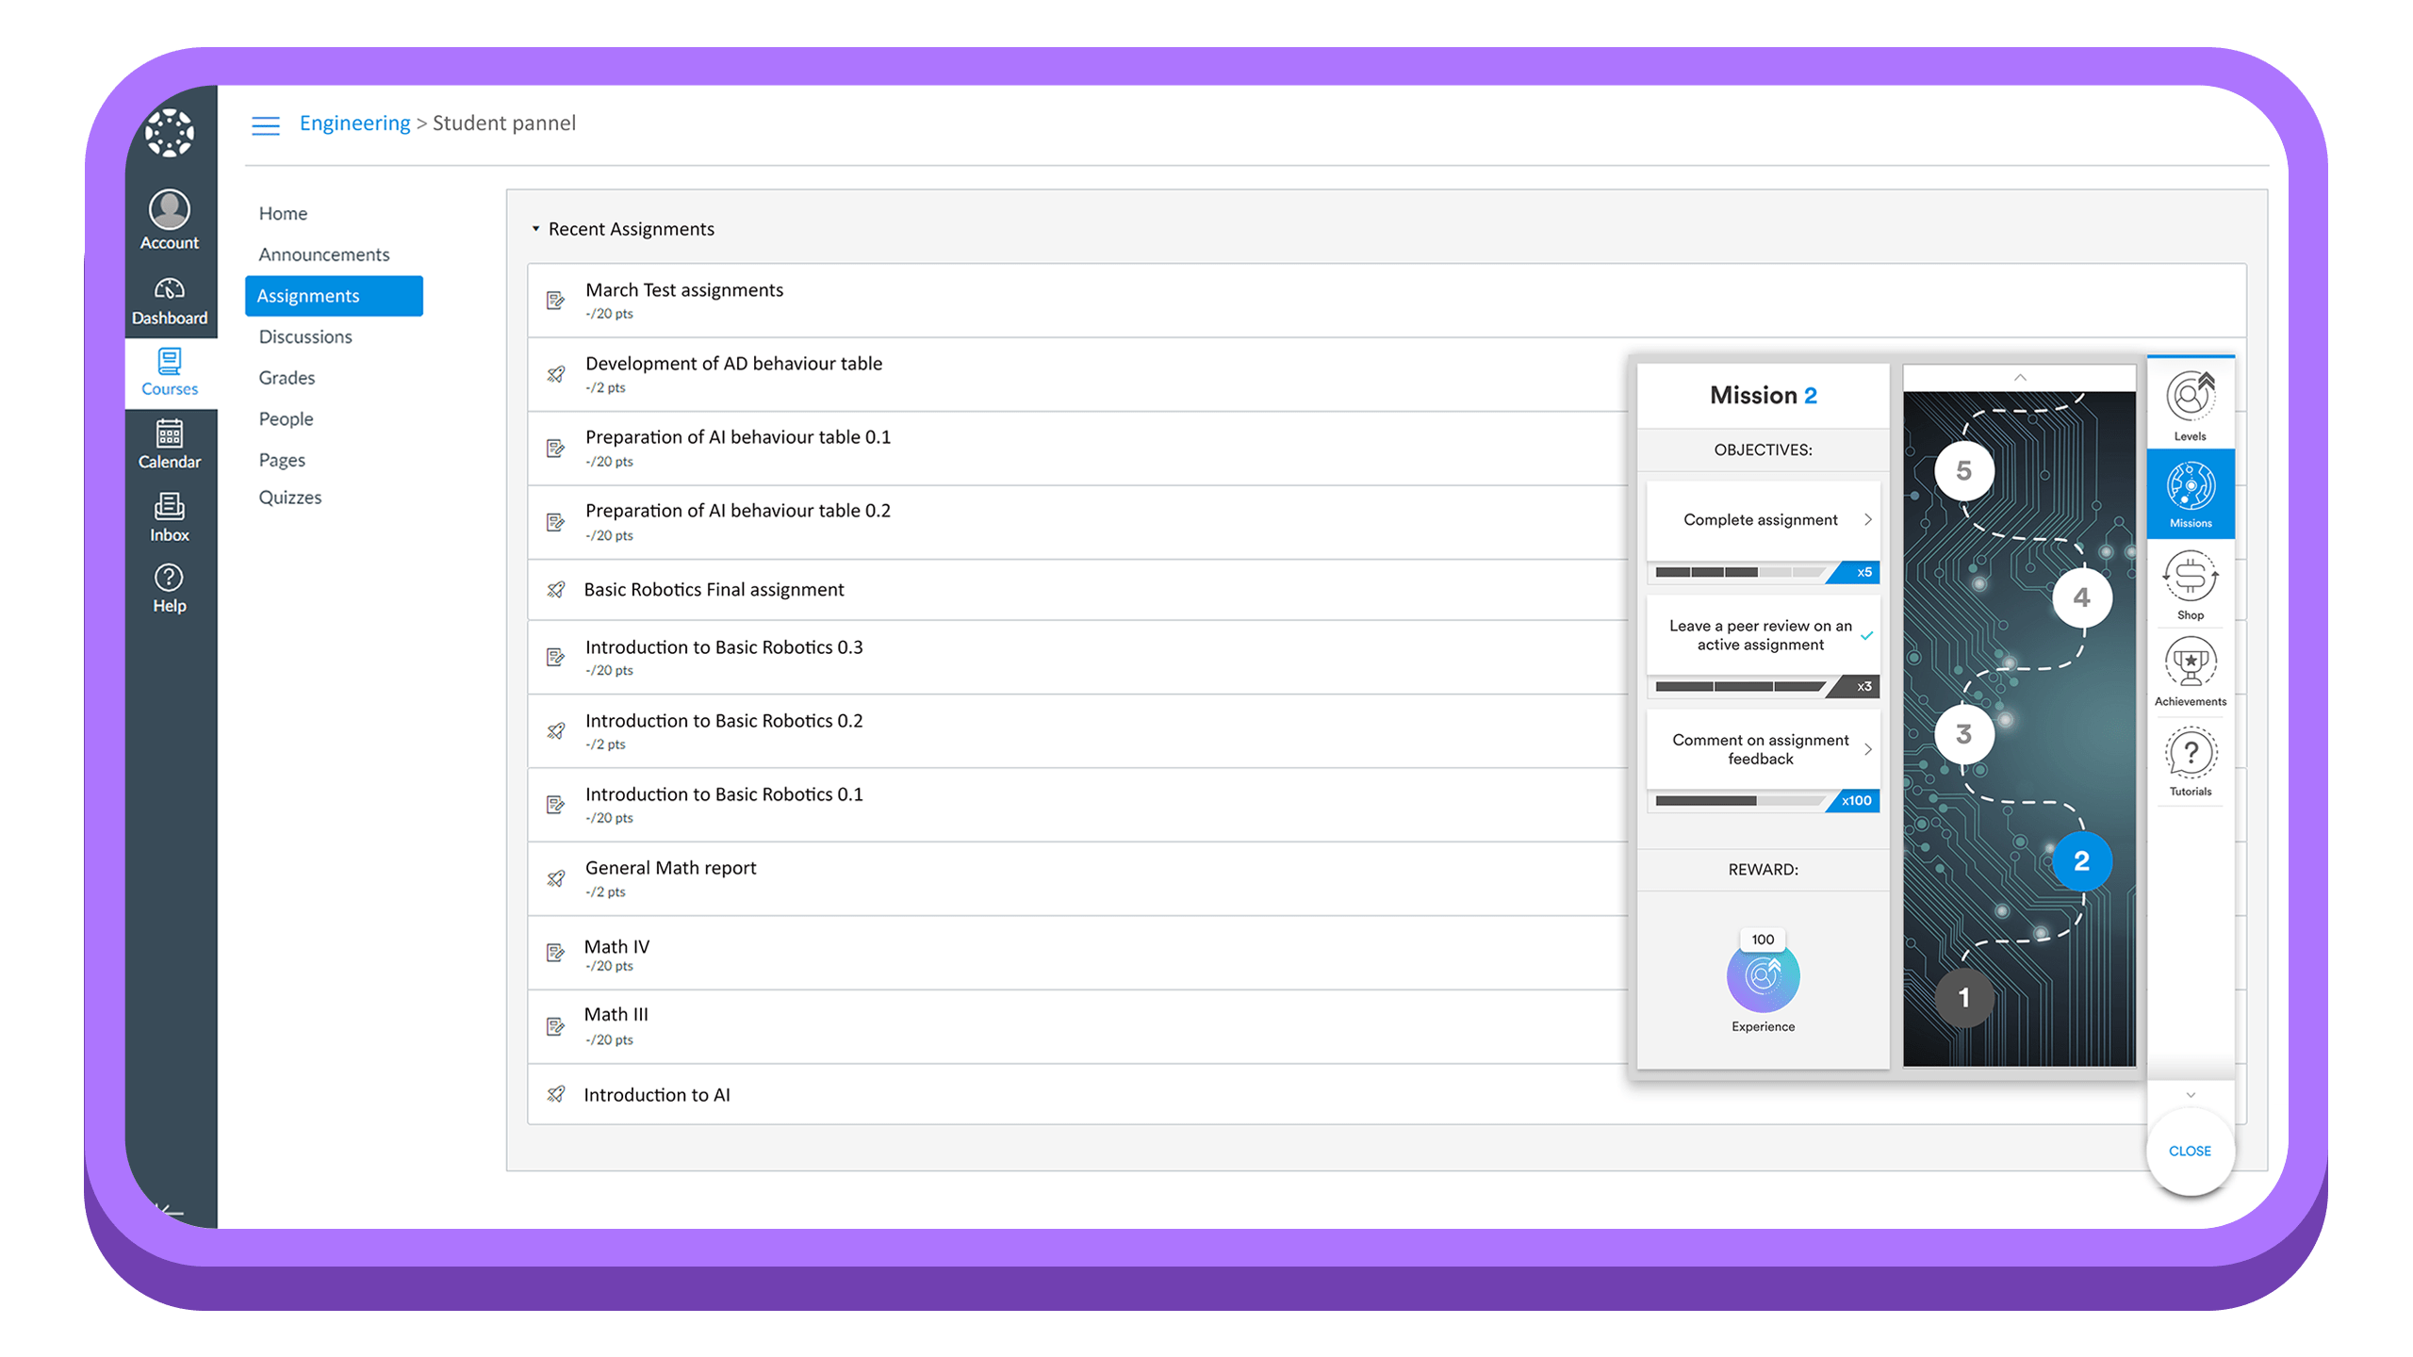Click the Complete assignment objective row
Screen dimensions: 2413x1357
(x=1762, y=520)
